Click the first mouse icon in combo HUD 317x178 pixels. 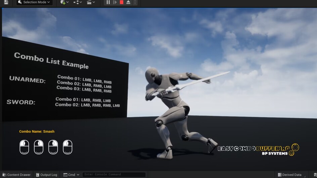pyautogui.click(x=24, y=147)
